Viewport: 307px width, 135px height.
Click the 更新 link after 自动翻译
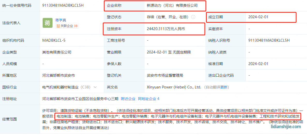tap(224, 87)
